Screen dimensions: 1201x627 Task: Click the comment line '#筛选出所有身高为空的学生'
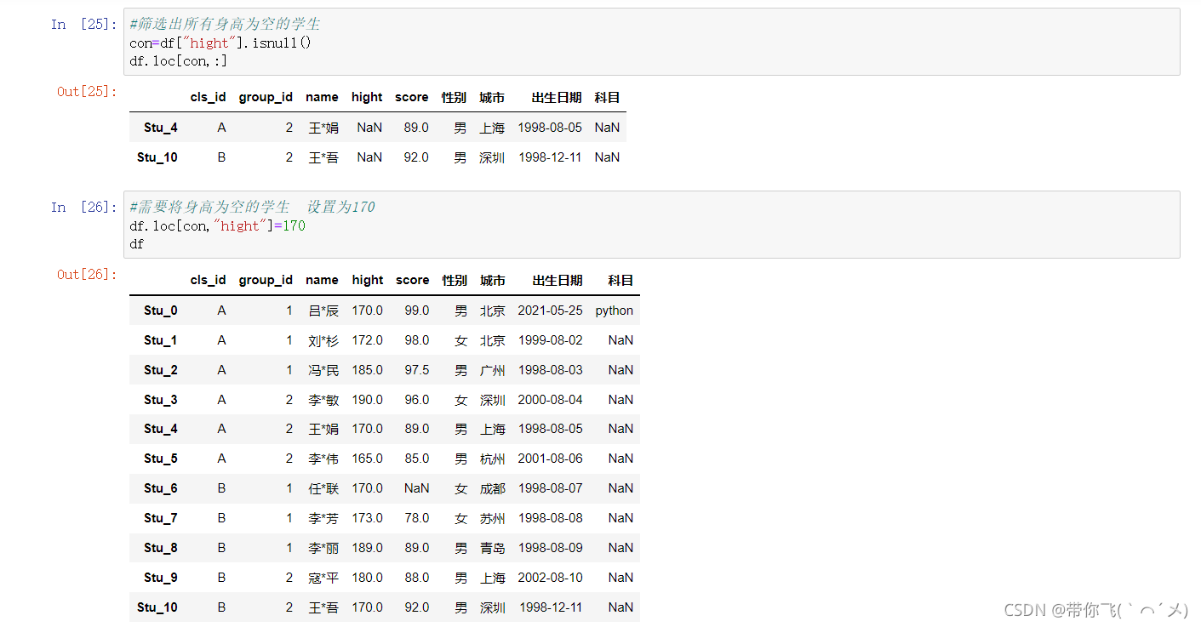(226, 24)
